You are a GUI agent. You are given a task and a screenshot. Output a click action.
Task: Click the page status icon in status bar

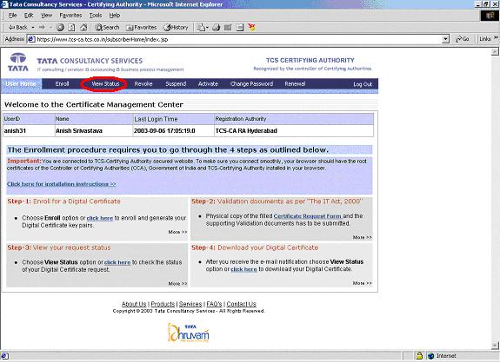tap(5, 356)
